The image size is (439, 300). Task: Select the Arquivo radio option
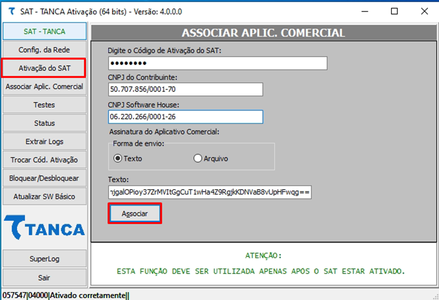198,159
